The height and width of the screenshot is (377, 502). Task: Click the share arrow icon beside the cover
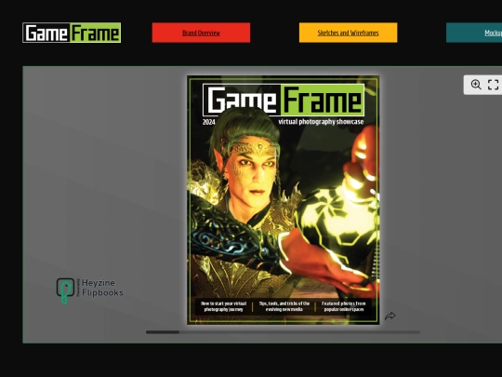point(390,316)
